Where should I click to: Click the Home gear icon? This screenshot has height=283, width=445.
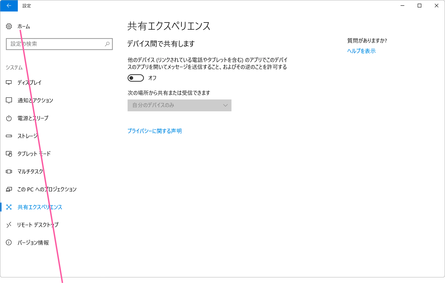click(x=9, y=26)
